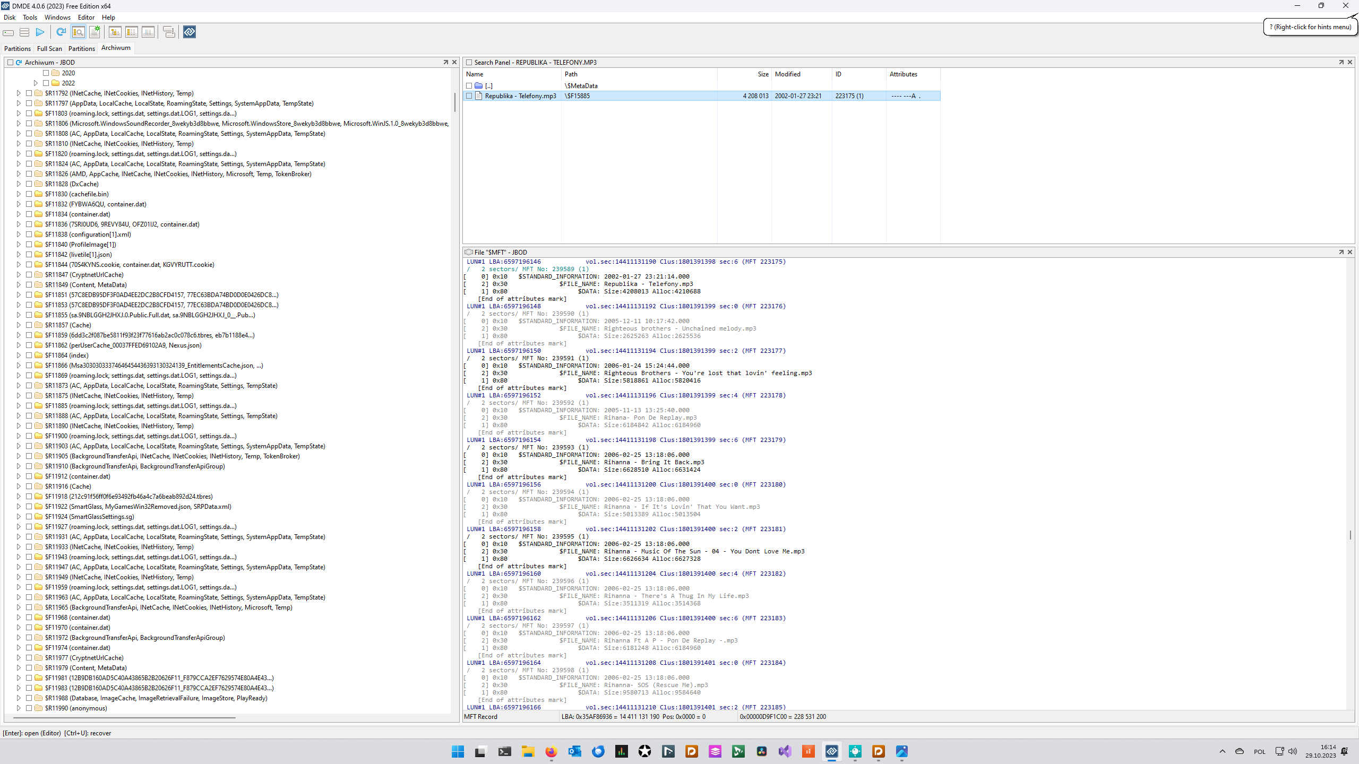
Task: Check the Search Panel header checkbox
Action: [x=469, y=63]
